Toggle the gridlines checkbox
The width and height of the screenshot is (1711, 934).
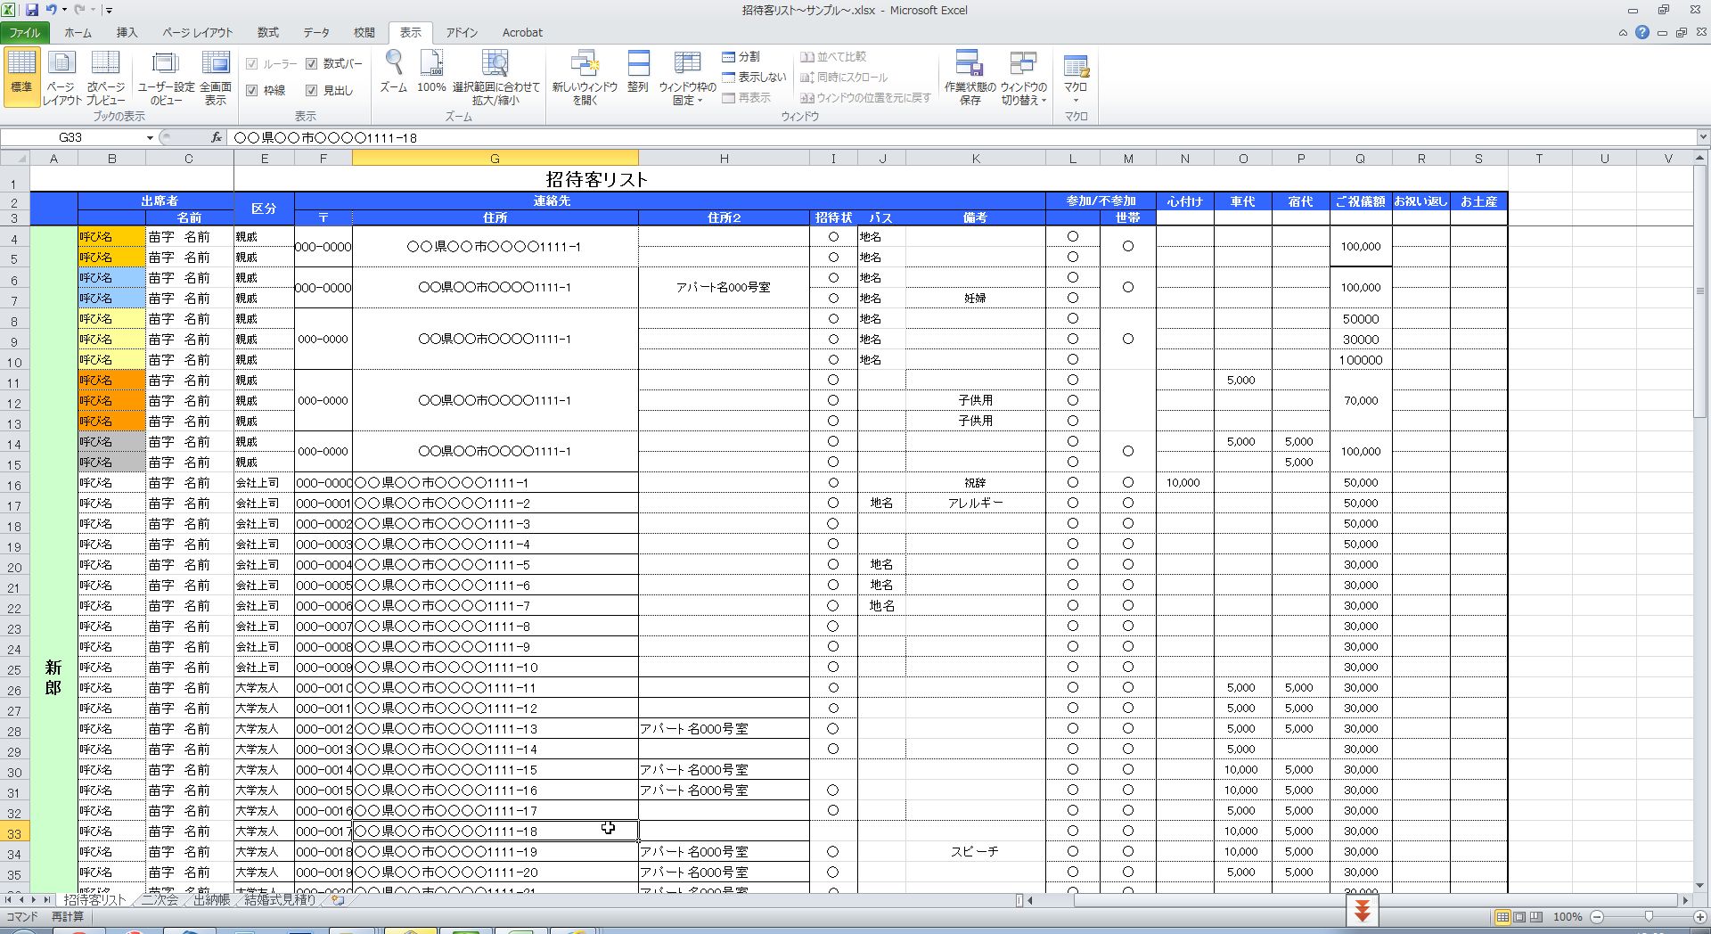point(252,91)
